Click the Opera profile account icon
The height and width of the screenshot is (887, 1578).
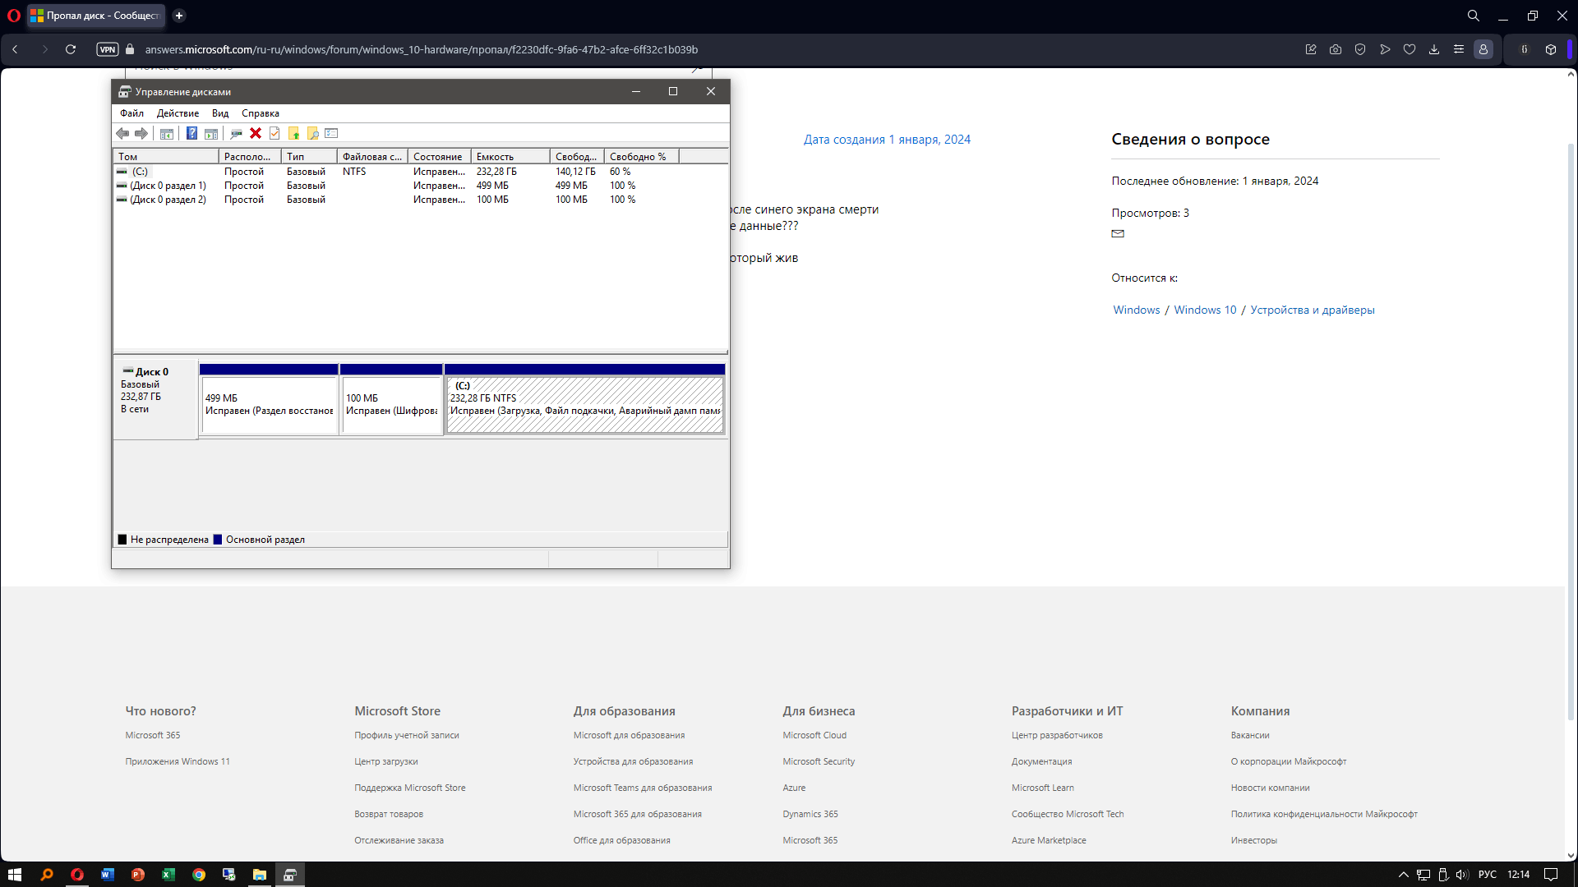click(x=1483, y=49)
